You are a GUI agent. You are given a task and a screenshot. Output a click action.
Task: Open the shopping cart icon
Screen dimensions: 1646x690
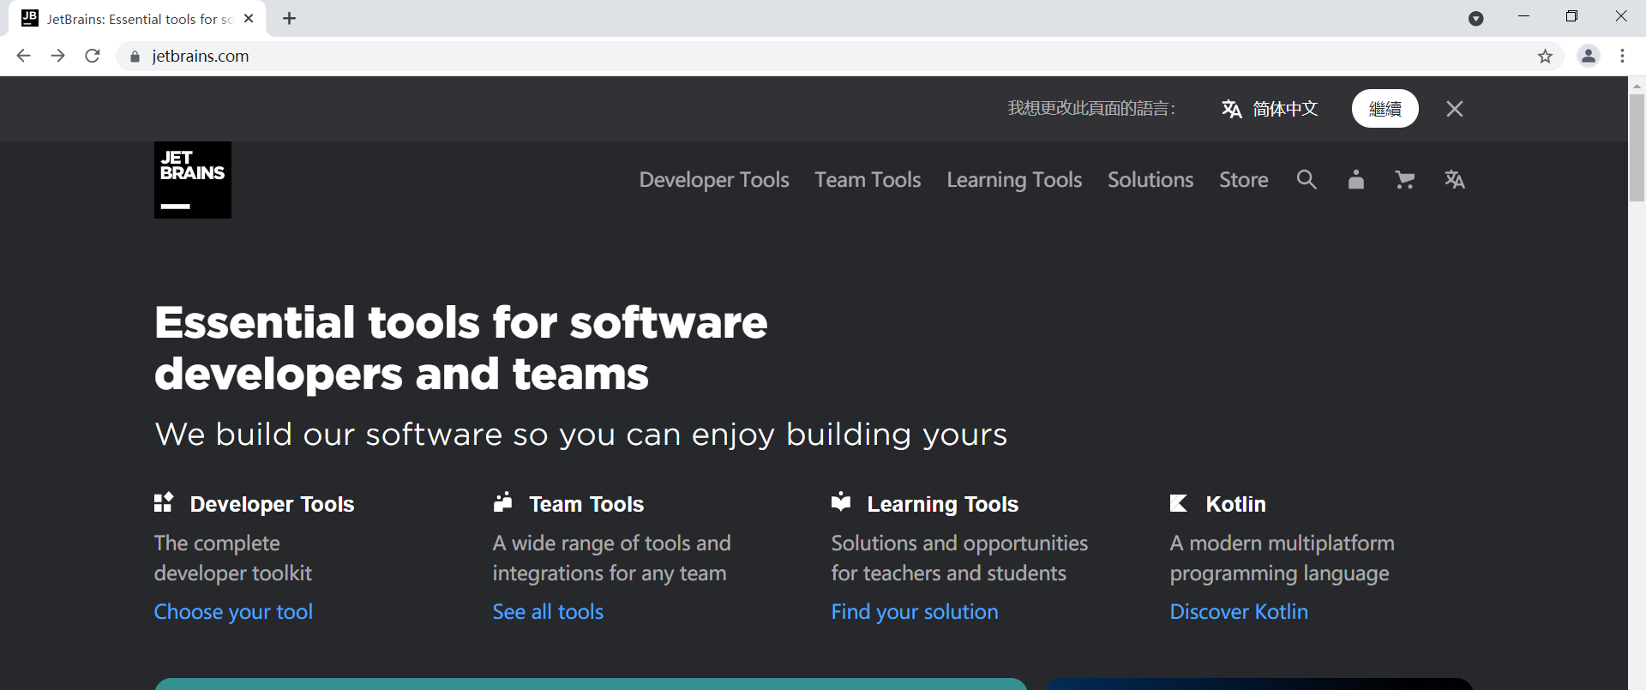1404,179
